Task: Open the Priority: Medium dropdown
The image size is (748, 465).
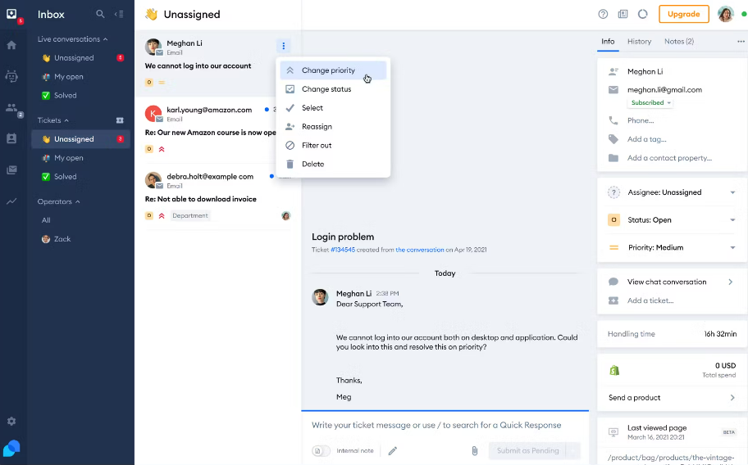Action: (673, 247)
